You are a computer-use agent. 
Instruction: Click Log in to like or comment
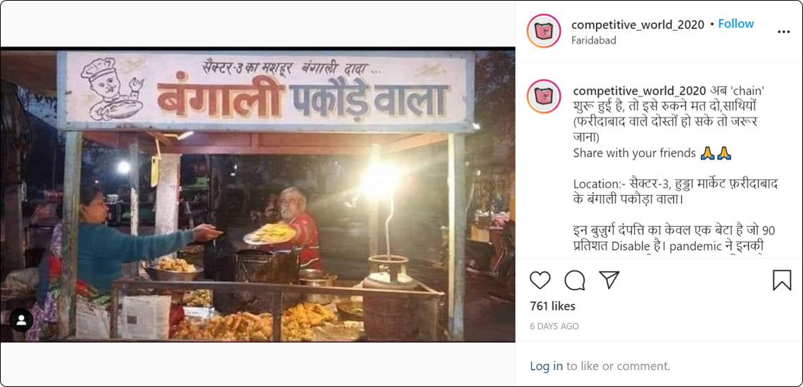546,366
